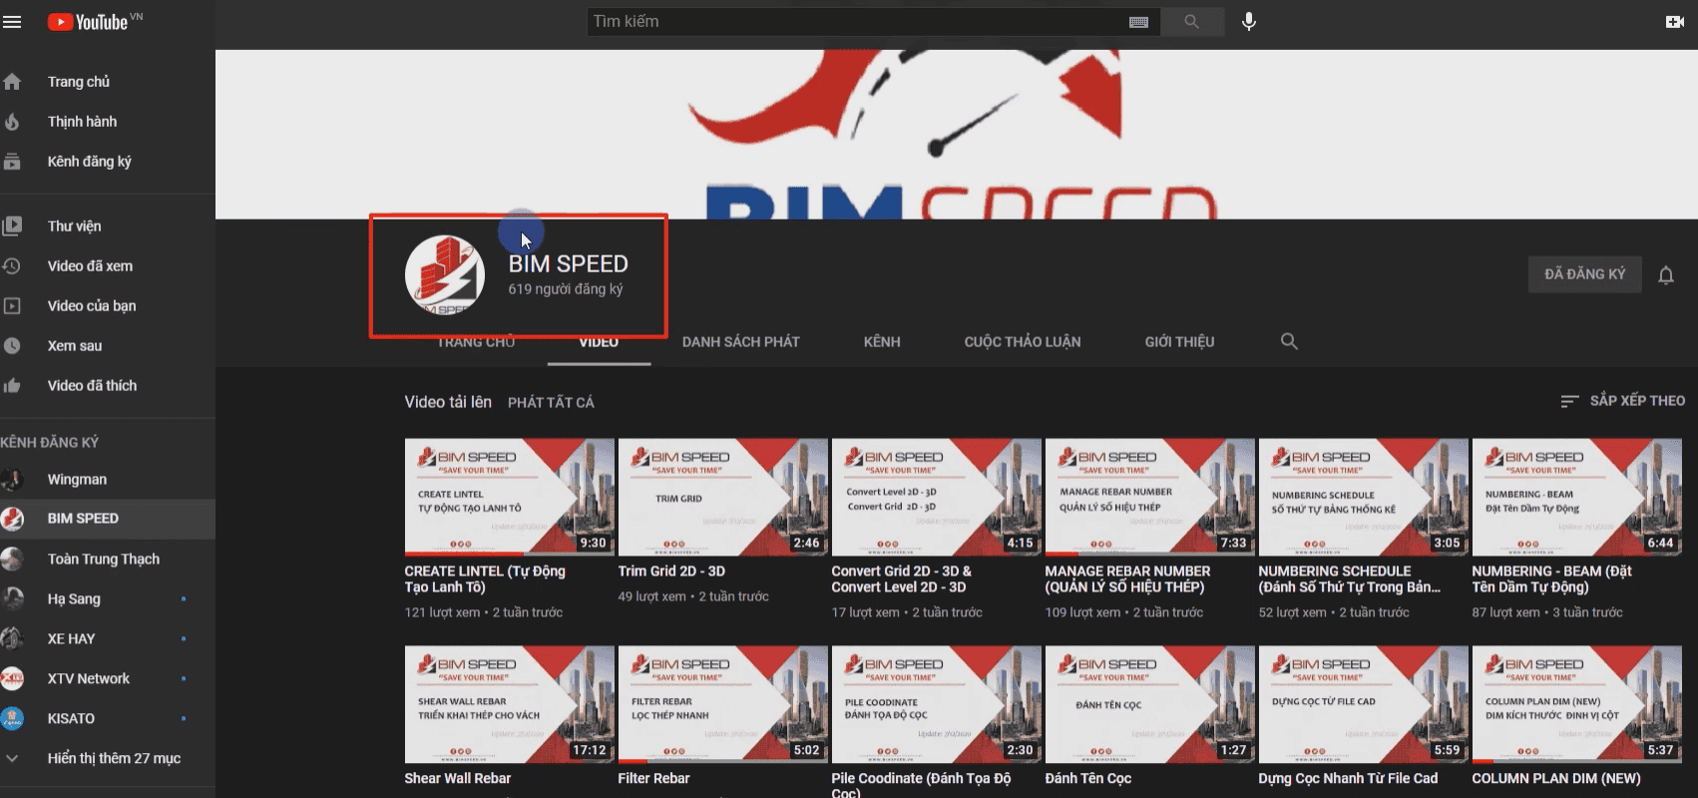Click the Trim Grid 2D - 3D title

click(671, 572)
